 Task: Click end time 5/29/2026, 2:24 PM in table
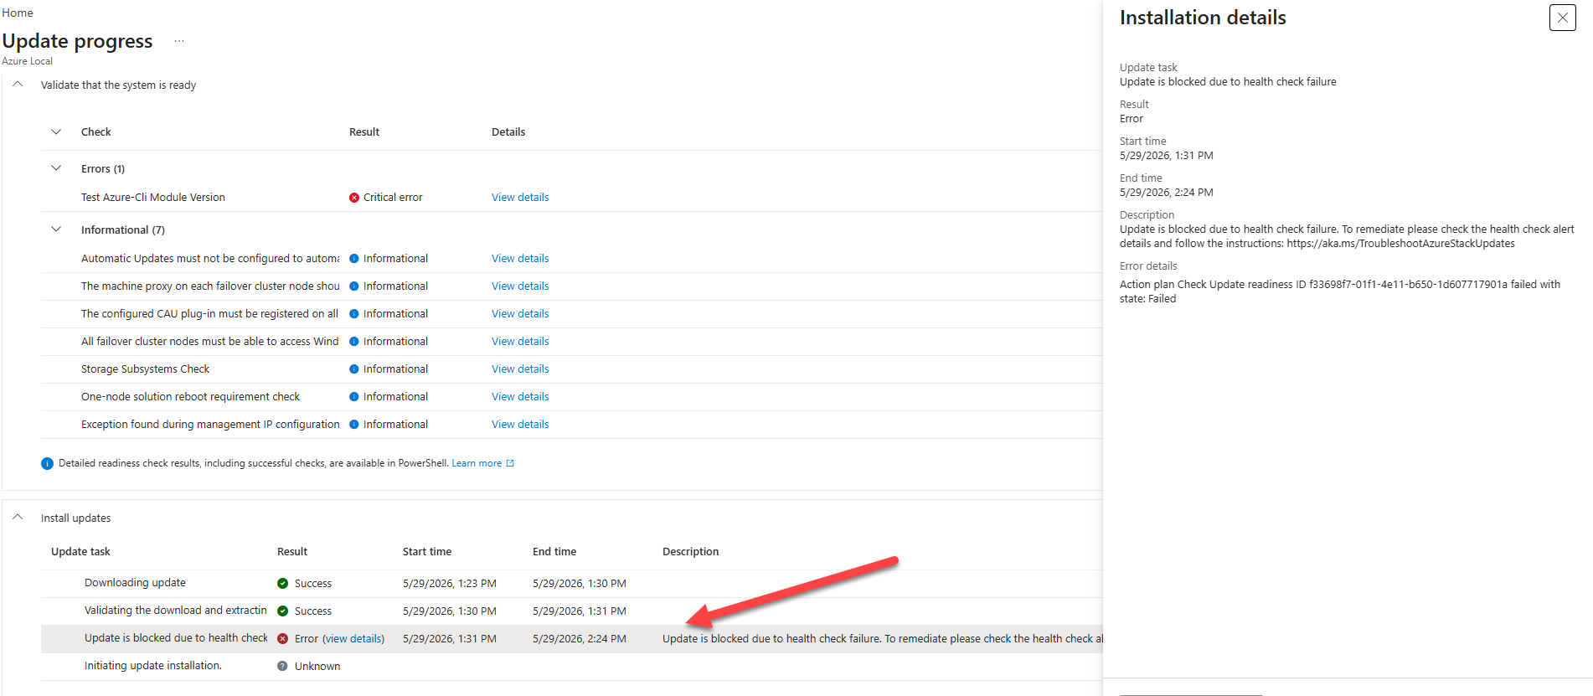coord(580,639)
